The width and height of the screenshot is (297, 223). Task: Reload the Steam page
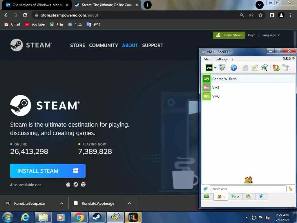click(25, 15)
